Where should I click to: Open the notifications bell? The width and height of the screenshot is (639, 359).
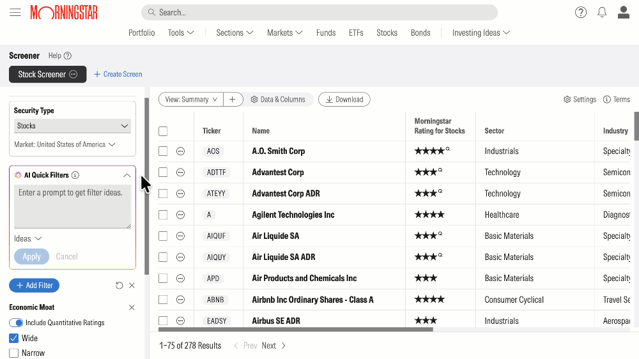[602, 13]
